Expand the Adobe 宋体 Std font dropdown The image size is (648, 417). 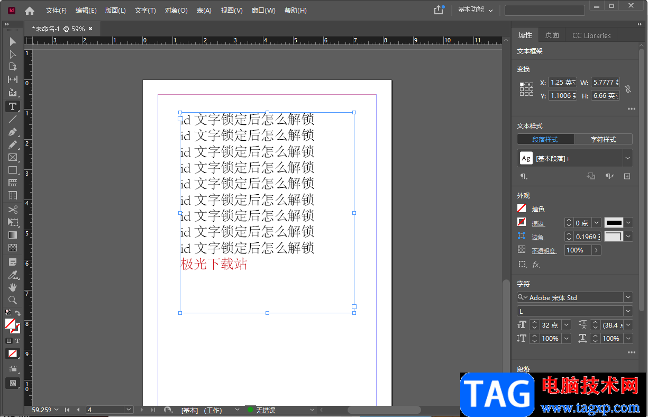tap(628, 297)
